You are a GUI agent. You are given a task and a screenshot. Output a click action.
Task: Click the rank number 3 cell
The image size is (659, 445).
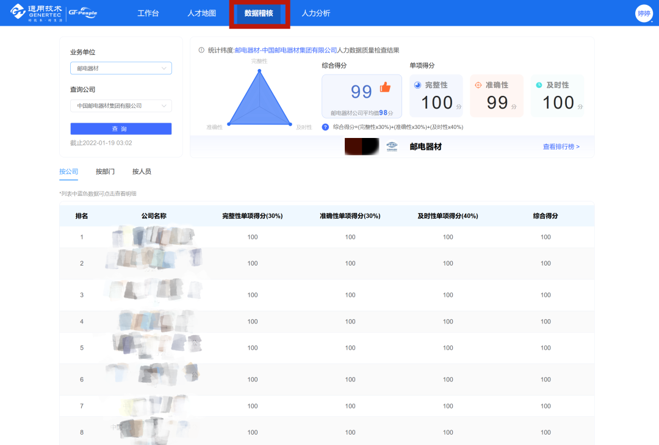82,295
